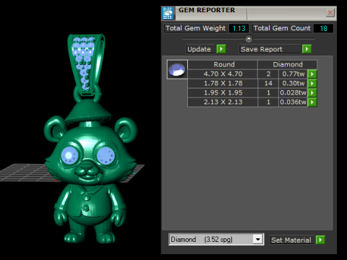Image resolution: width=347 pixels, height=260 pixels.
Task: Click green arrow for 0.036tw row
Action: coord(312,102)
